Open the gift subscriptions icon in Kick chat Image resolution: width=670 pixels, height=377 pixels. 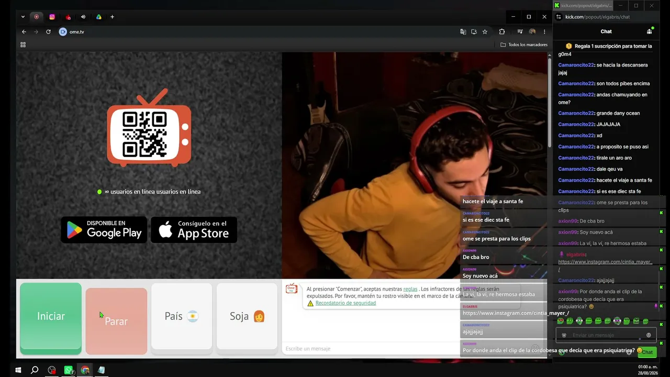coord(650,31)
